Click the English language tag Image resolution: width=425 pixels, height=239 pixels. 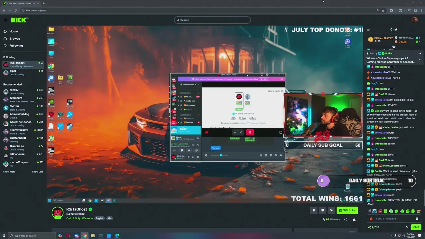tap(99, 218)
